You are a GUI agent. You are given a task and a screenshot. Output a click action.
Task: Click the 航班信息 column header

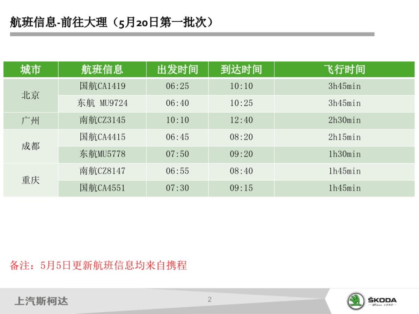click(102, 69)
